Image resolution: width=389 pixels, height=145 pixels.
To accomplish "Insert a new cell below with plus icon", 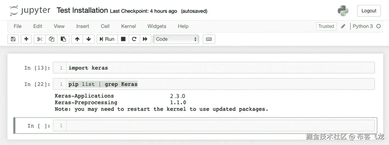I will click(26, 39).
